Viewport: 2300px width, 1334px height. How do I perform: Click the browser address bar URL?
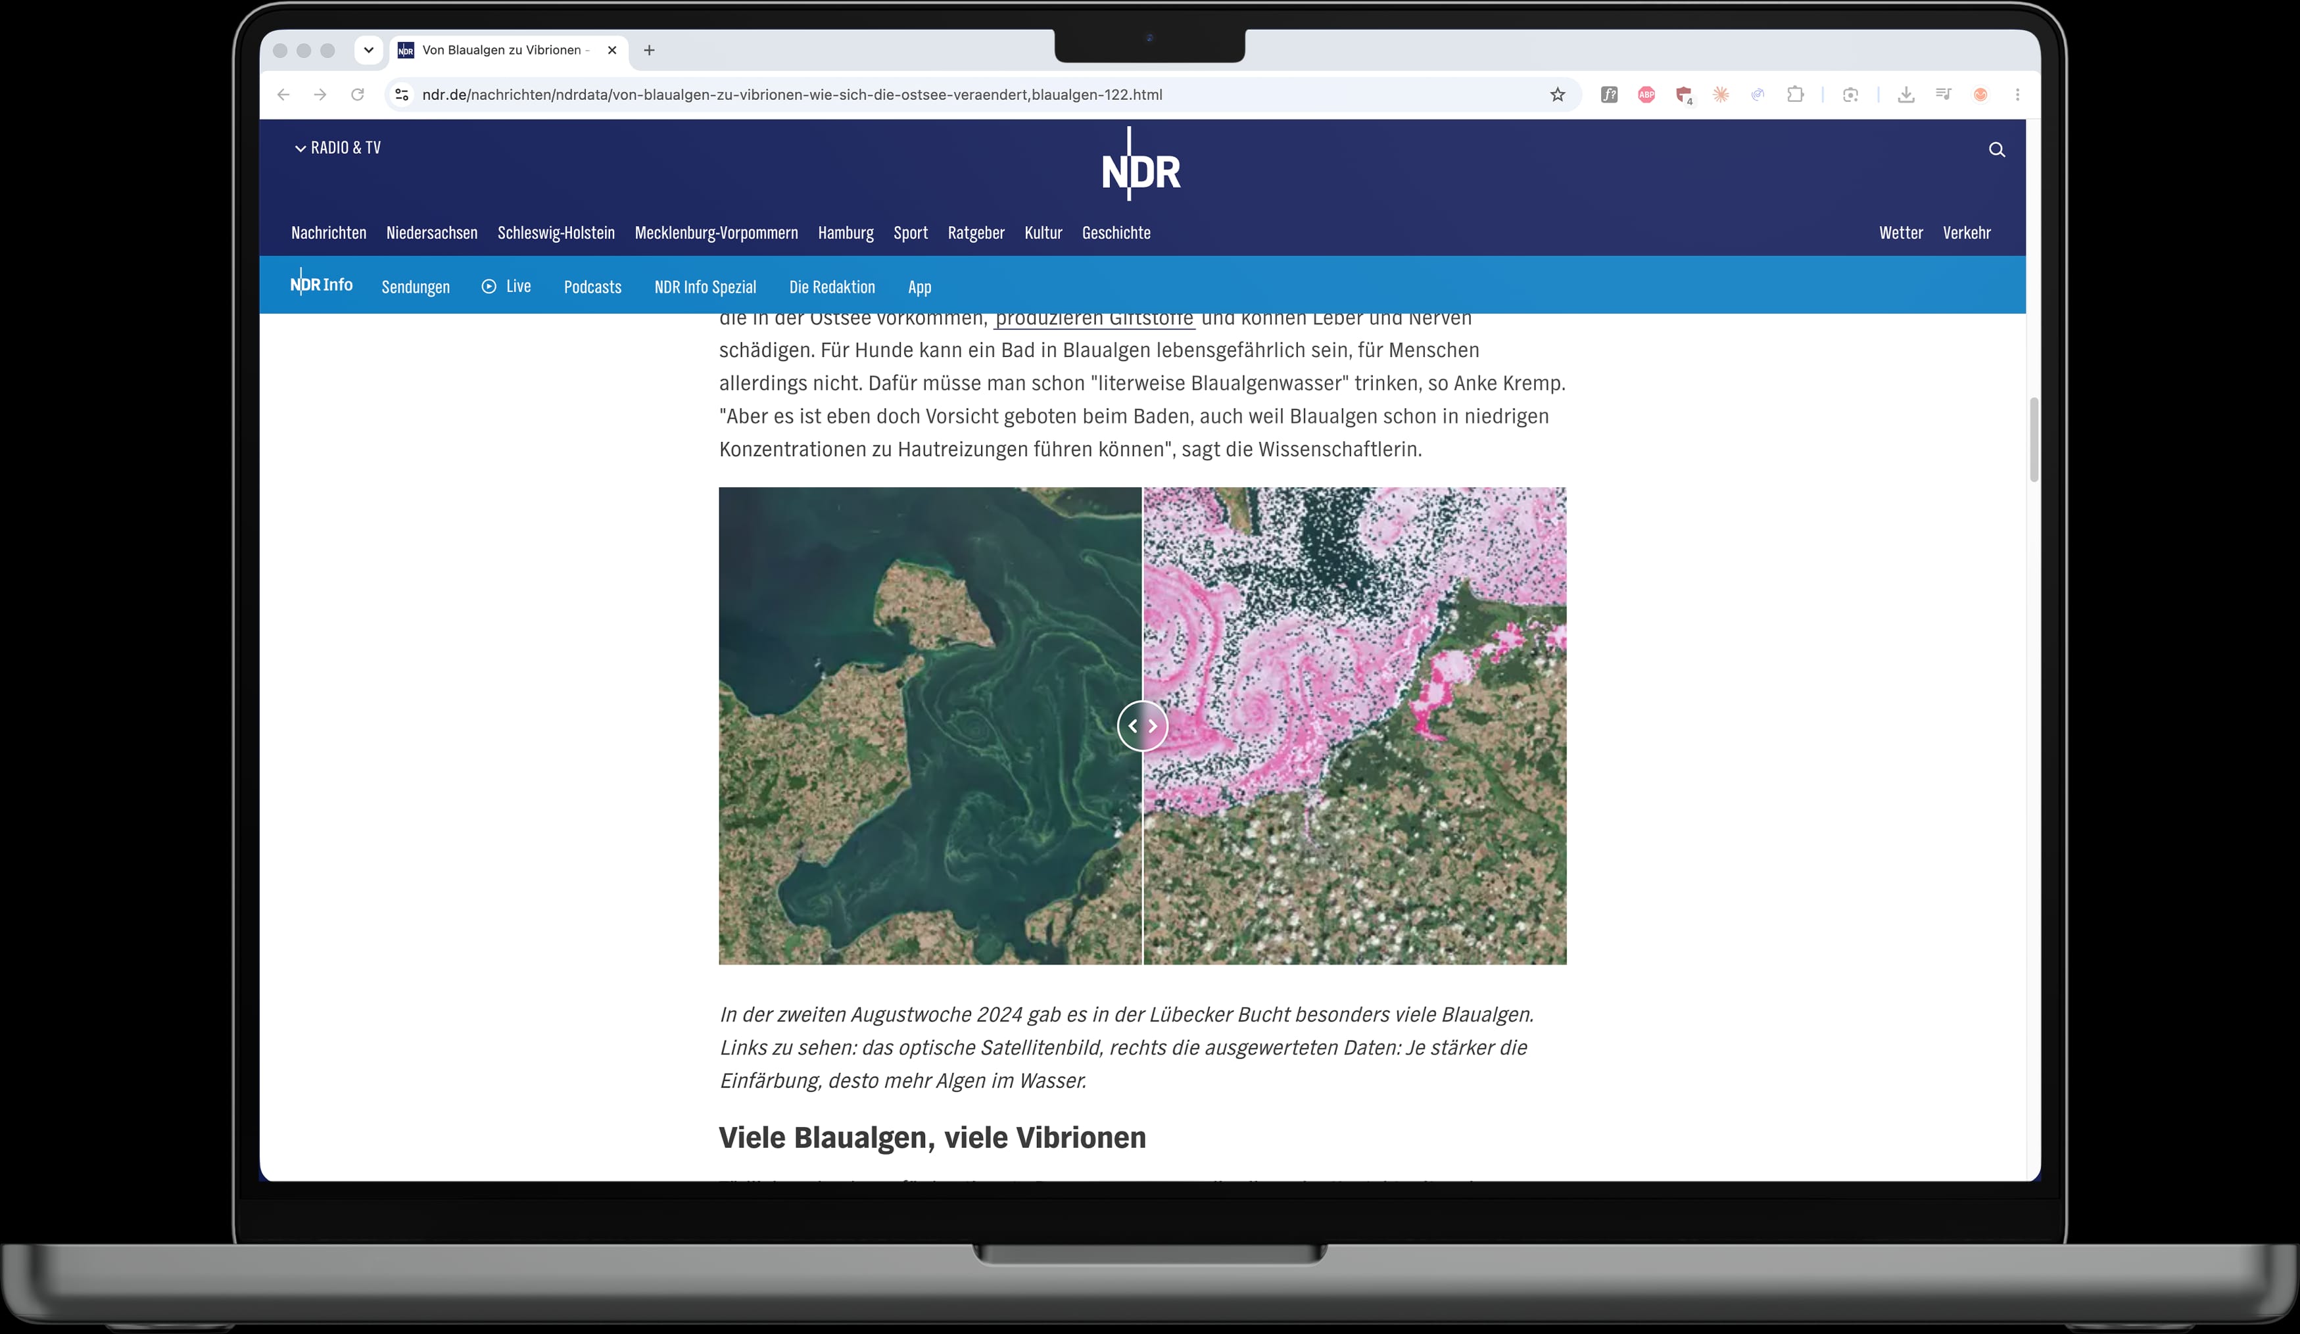tap(792, 95)
